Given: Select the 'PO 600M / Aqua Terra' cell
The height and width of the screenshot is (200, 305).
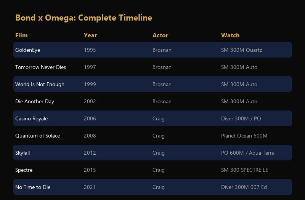Looking at the screenshot, I should click(x=248, y=153).
